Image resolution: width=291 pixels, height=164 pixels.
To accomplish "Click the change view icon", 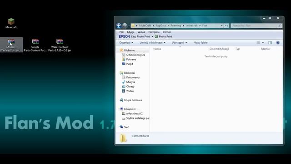I will pos(258,42).
